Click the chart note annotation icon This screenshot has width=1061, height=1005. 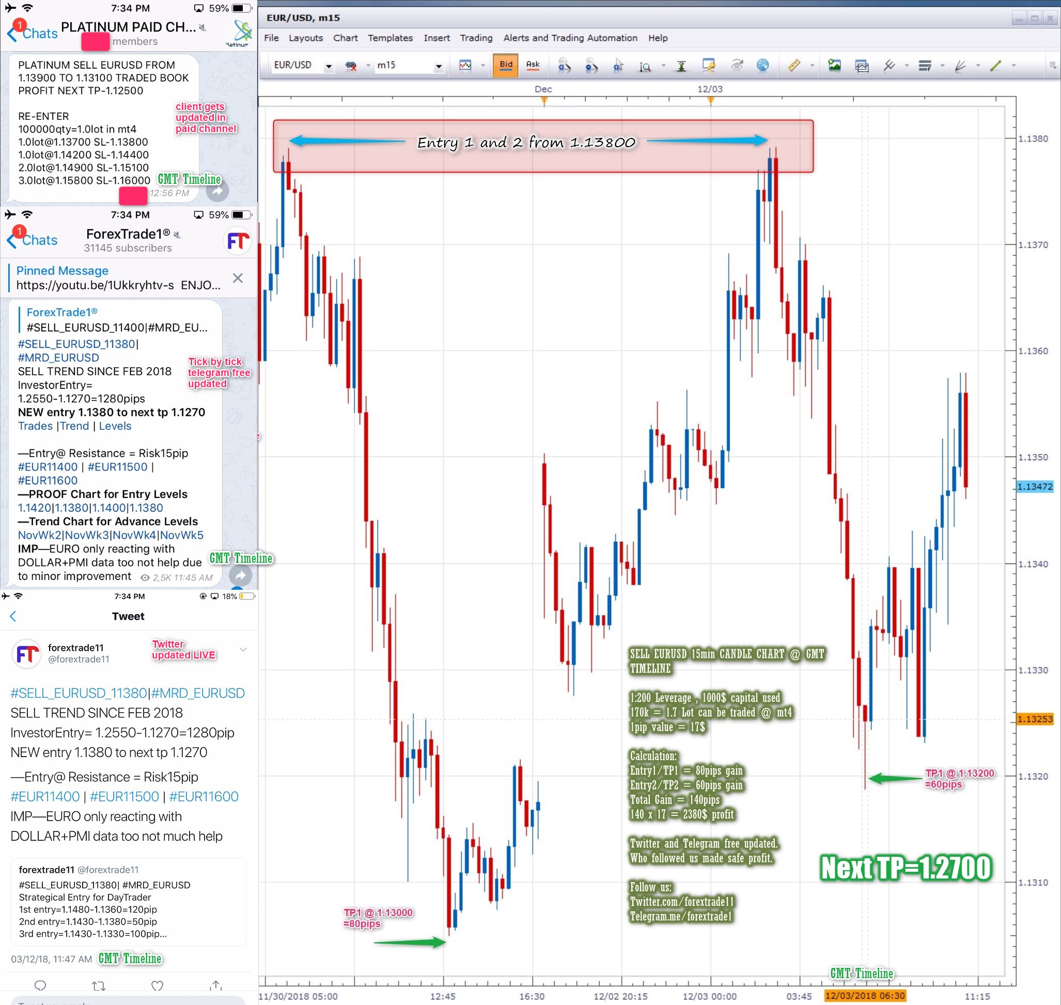click(708, 66)
